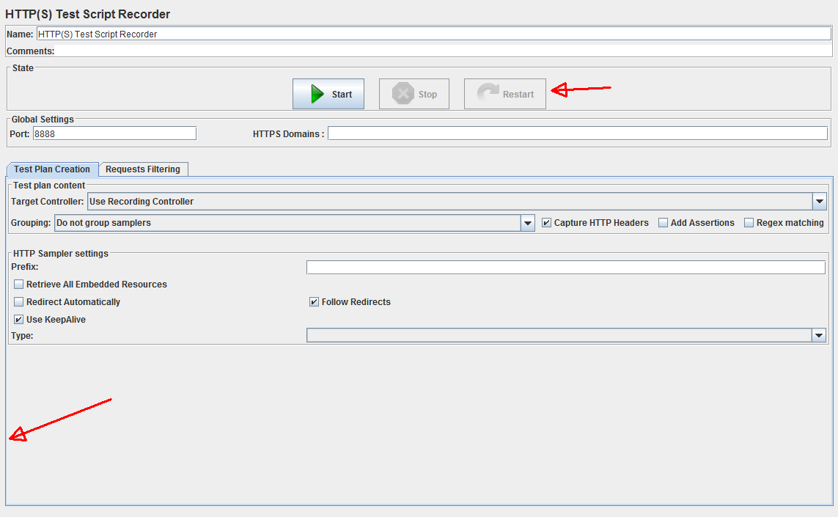Toggle Capture HTTP Headers checkbox
This screenshot has width=838, height=517.
tap(546, 223)
